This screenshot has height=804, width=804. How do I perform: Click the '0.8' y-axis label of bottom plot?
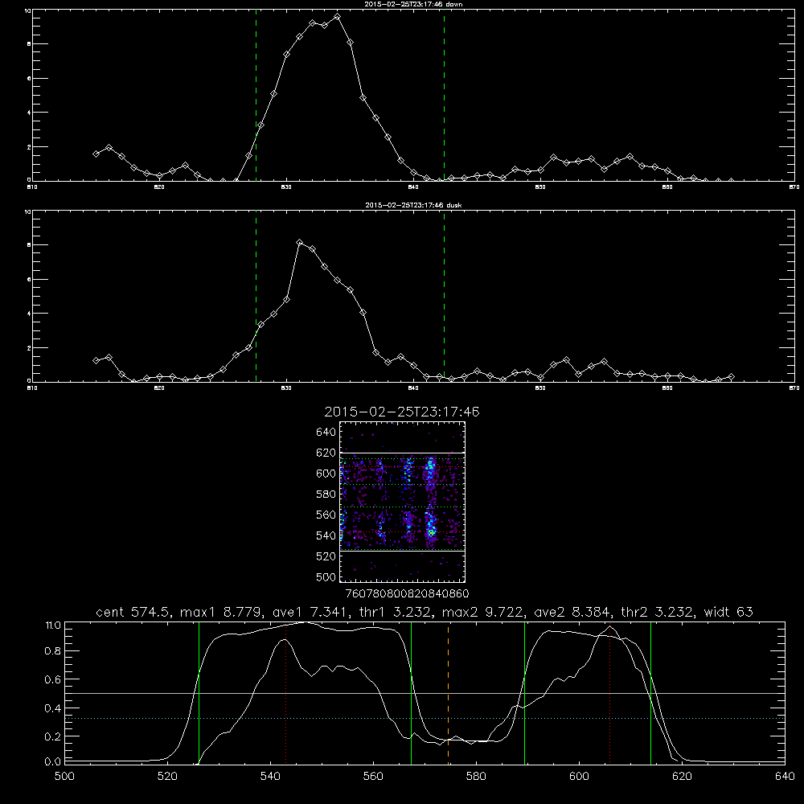[x=52, y=650]
